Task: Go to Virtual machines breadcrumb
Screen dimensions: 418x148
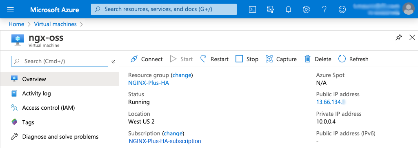Action: tap(55, 24)
